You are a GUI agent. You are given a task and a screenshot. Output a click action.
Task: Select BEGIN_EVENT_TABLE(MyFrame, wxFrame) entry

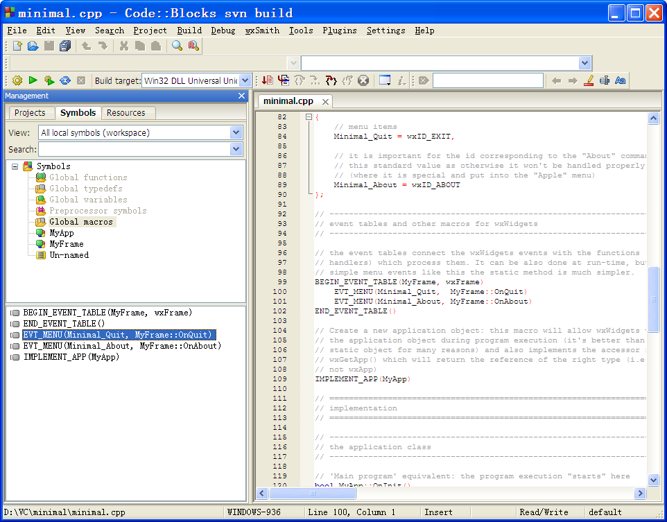click(x=107, y=313)
